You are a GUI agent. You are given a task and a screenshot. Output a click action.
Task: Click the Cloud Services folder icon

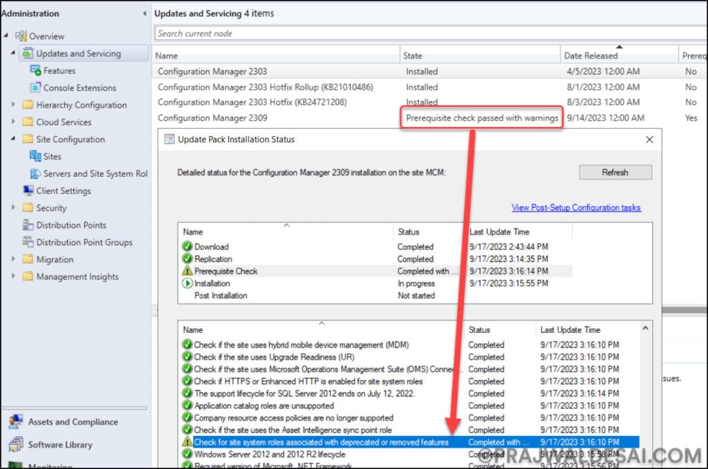click(28, 122)
